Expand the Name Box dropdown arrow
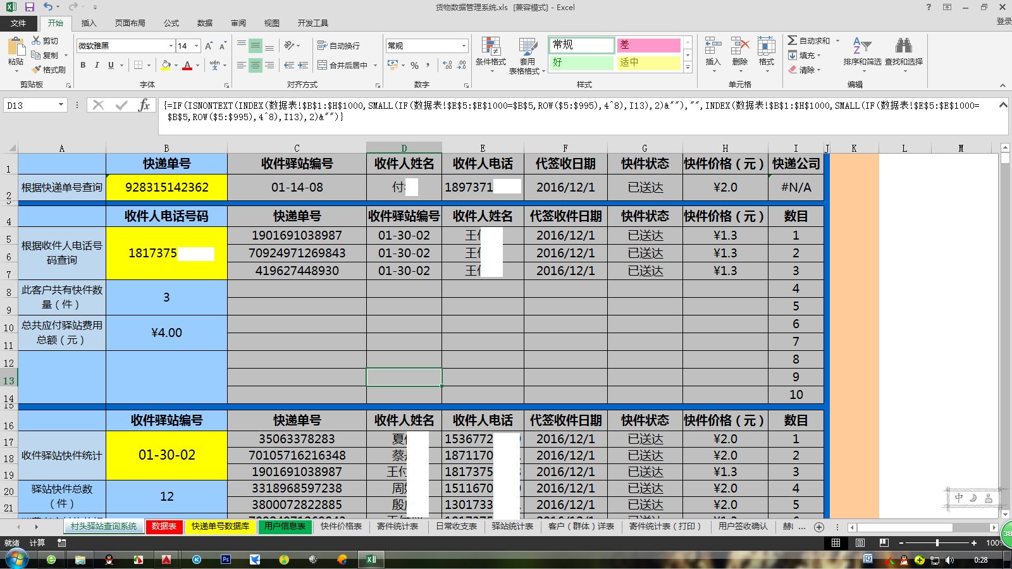This screenshot has width=1012, height=569. (x=61, y=105)
